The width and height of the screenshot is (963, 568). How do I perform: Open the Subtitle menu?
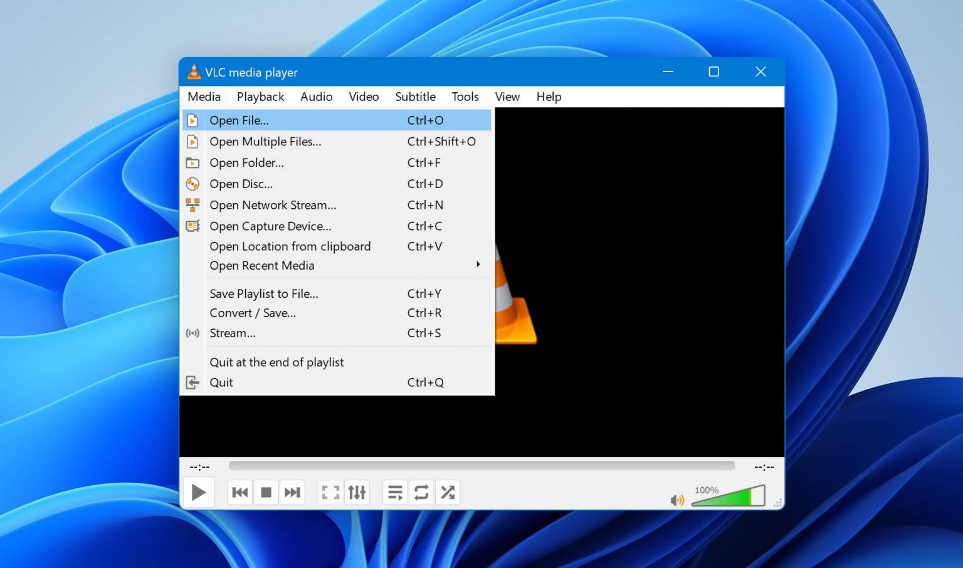[415, 97]
